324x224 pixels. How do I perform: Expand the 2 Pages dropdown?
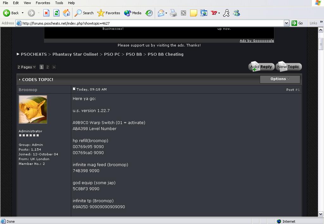tap(27, 67)
